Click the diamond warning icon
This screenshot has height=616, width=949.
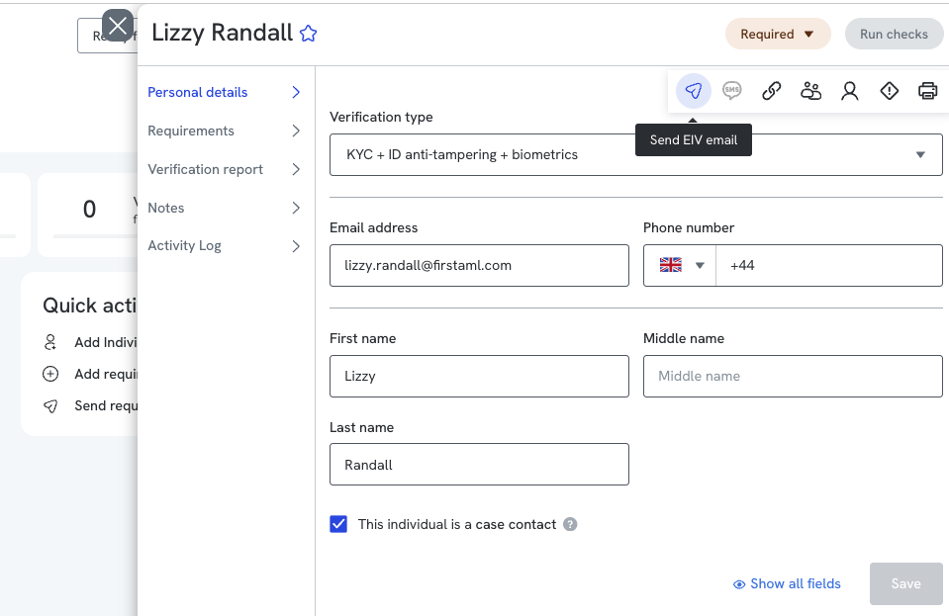coord(889,91)
